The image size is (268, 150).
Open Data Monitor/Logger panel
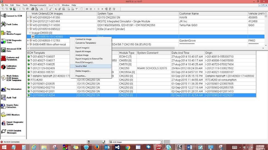[x=11, y=33]
